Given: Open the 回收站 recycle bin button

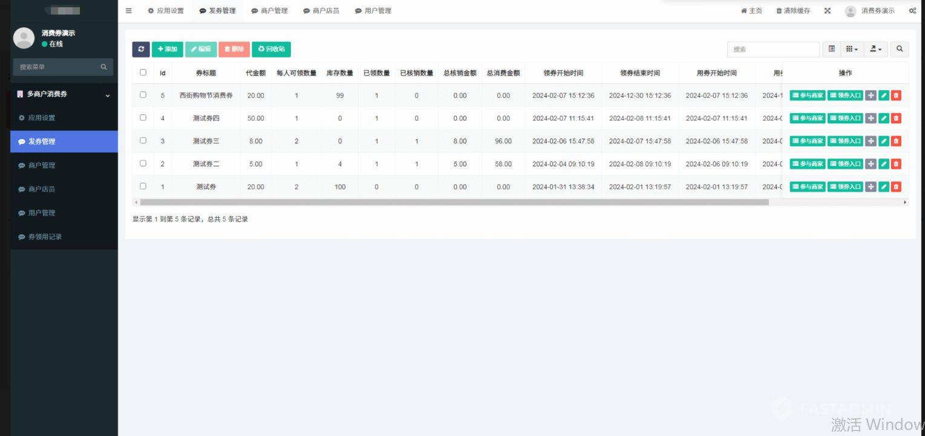Looking at the screenshot, I should point(272,49).
